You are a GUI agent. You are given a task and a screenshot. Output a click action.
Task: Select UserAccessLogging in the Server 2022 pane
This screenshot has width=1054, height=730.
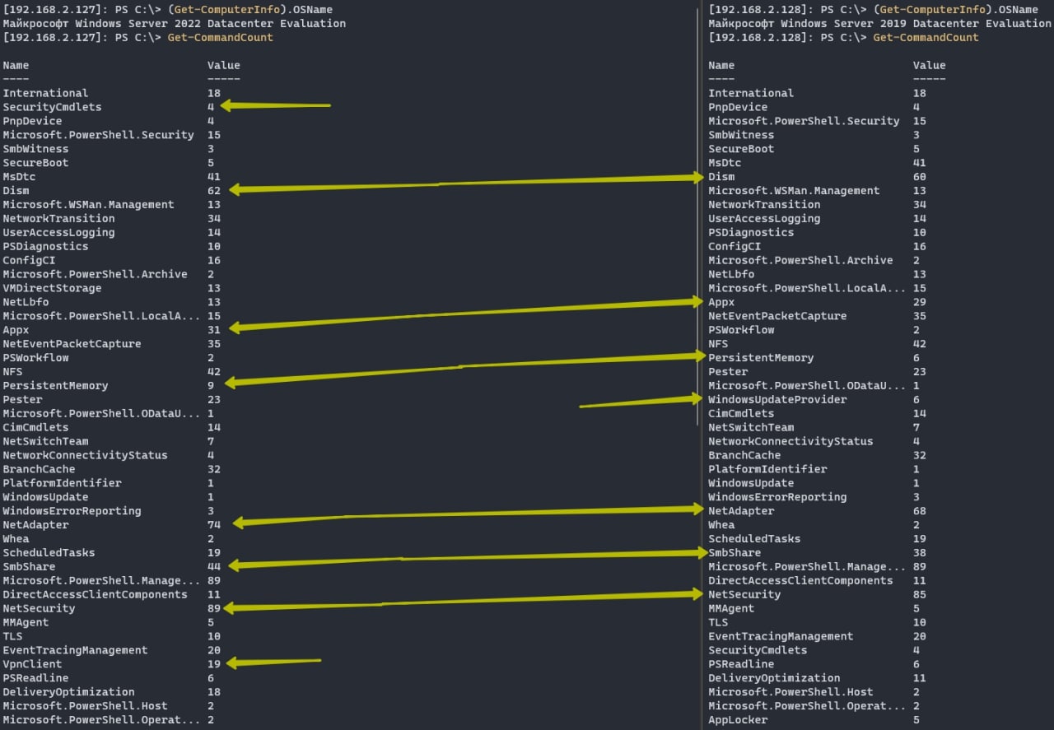coord(59,233)
